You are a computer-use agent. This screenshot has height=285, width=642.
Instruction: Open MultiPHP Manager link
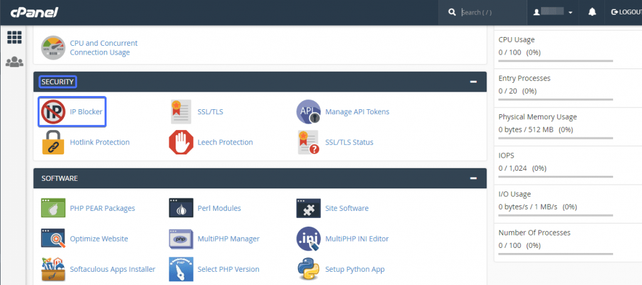[x=228, y=239]
